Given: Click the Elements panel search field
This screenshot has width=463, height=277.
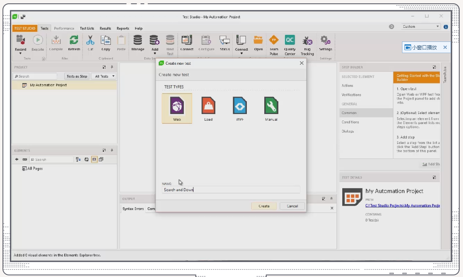Looking at the screenshot, I should coord(51,159).
